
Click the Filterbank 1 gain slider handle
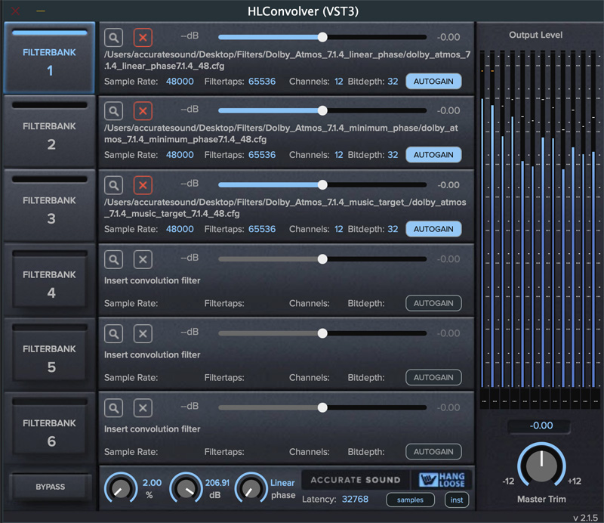click(322, 37)
